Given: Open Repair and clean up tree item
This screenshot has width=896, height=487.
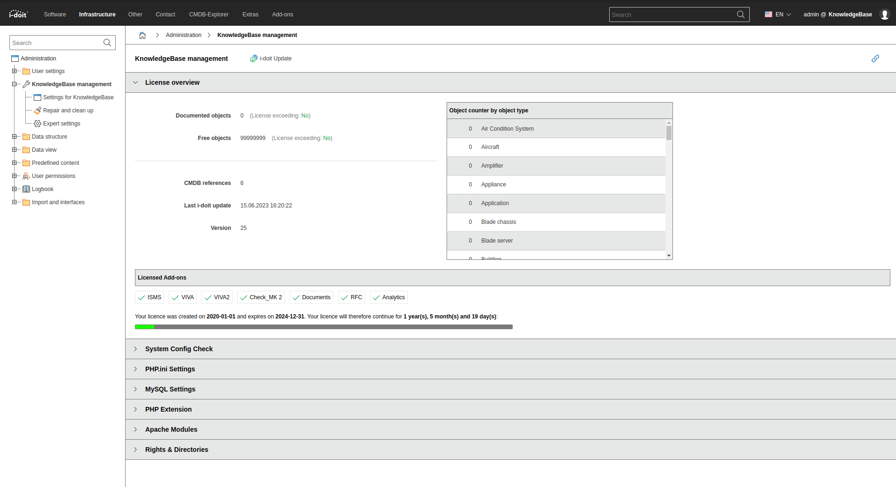Looking at the screenshot, I should pyautogui.click(x=68, y=111).
